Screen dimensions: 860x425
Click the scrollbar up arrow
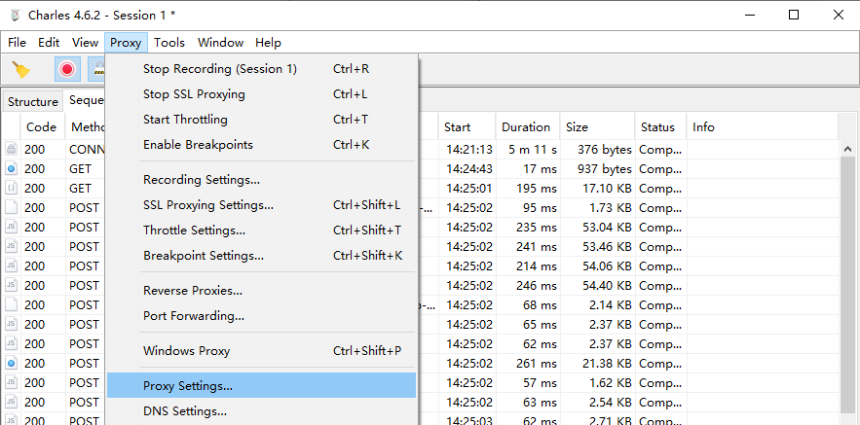pos(847,149)
